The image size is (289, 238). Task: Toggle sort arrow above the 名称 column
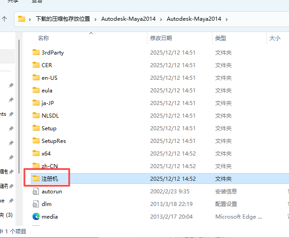click(91, 33)
